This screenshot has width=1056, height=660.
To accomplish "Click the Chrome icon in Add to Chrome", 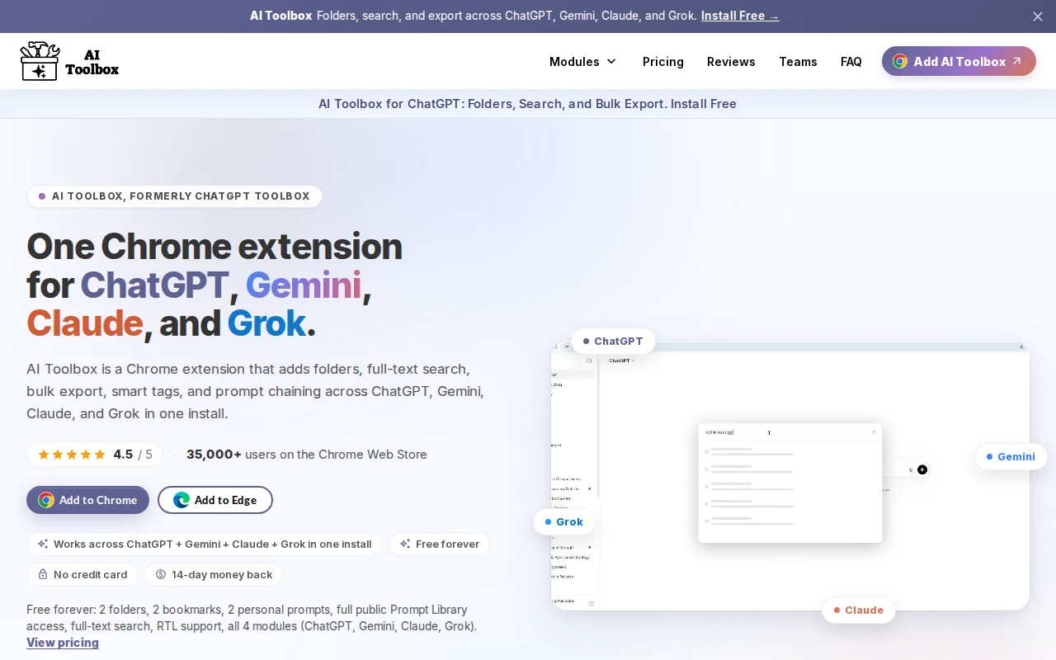I will click(46, 500).
